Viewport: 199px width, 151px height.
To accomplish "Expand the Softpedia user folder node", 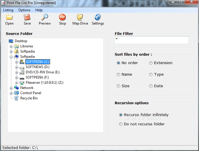I will coord(11,52).
